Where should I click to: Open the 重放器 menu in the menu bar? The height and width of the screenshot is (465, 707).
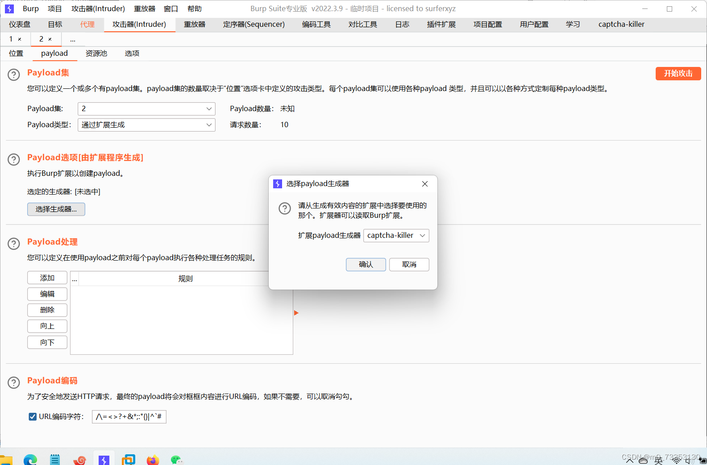pyautogui.click(x=145, y=9)
